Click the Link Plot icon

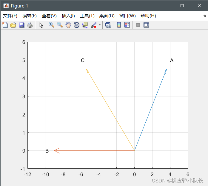coord(108,25)
